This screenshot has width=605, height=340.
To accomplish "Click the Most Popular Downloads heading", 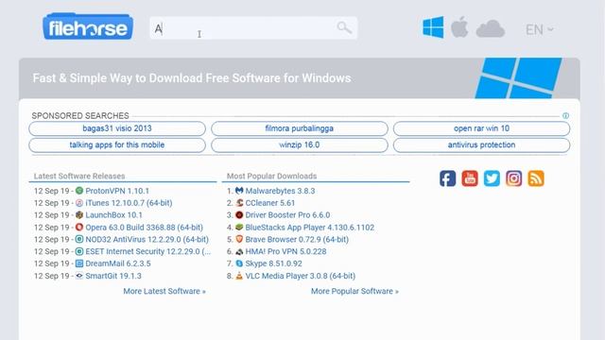I will [271, 177].
